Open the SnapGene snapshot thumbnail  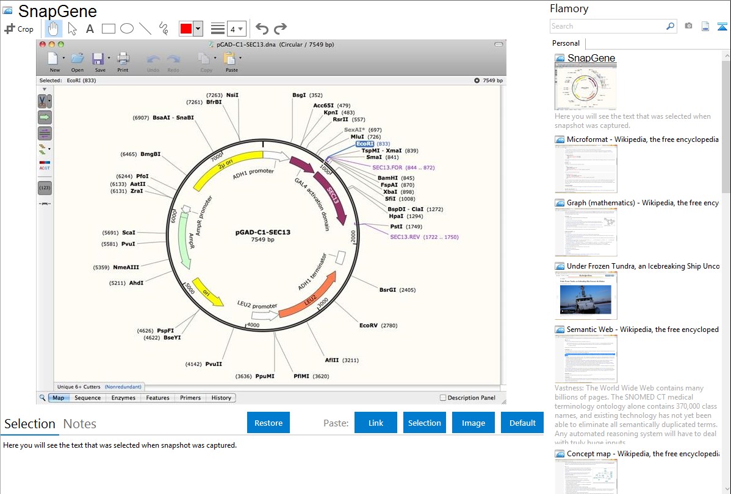pyautogui.click(x=586, y=86)
